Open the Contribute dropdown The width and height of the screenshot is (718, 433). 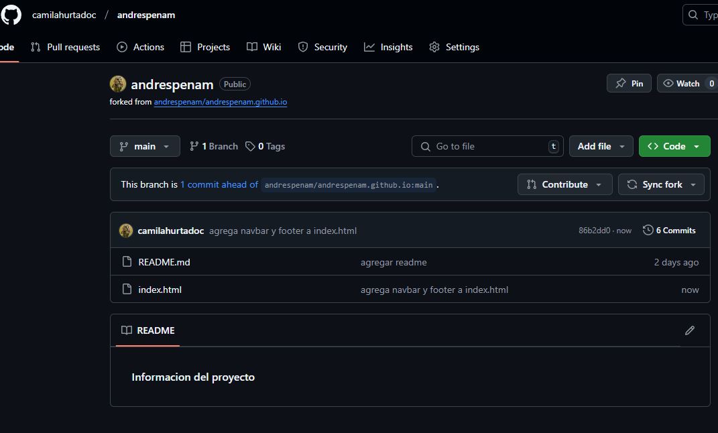[564, 184]
